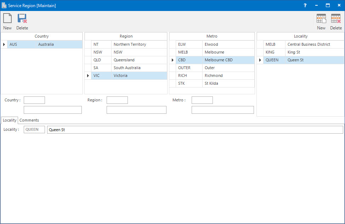Click the Delete icon beside the left New icon

22,21
